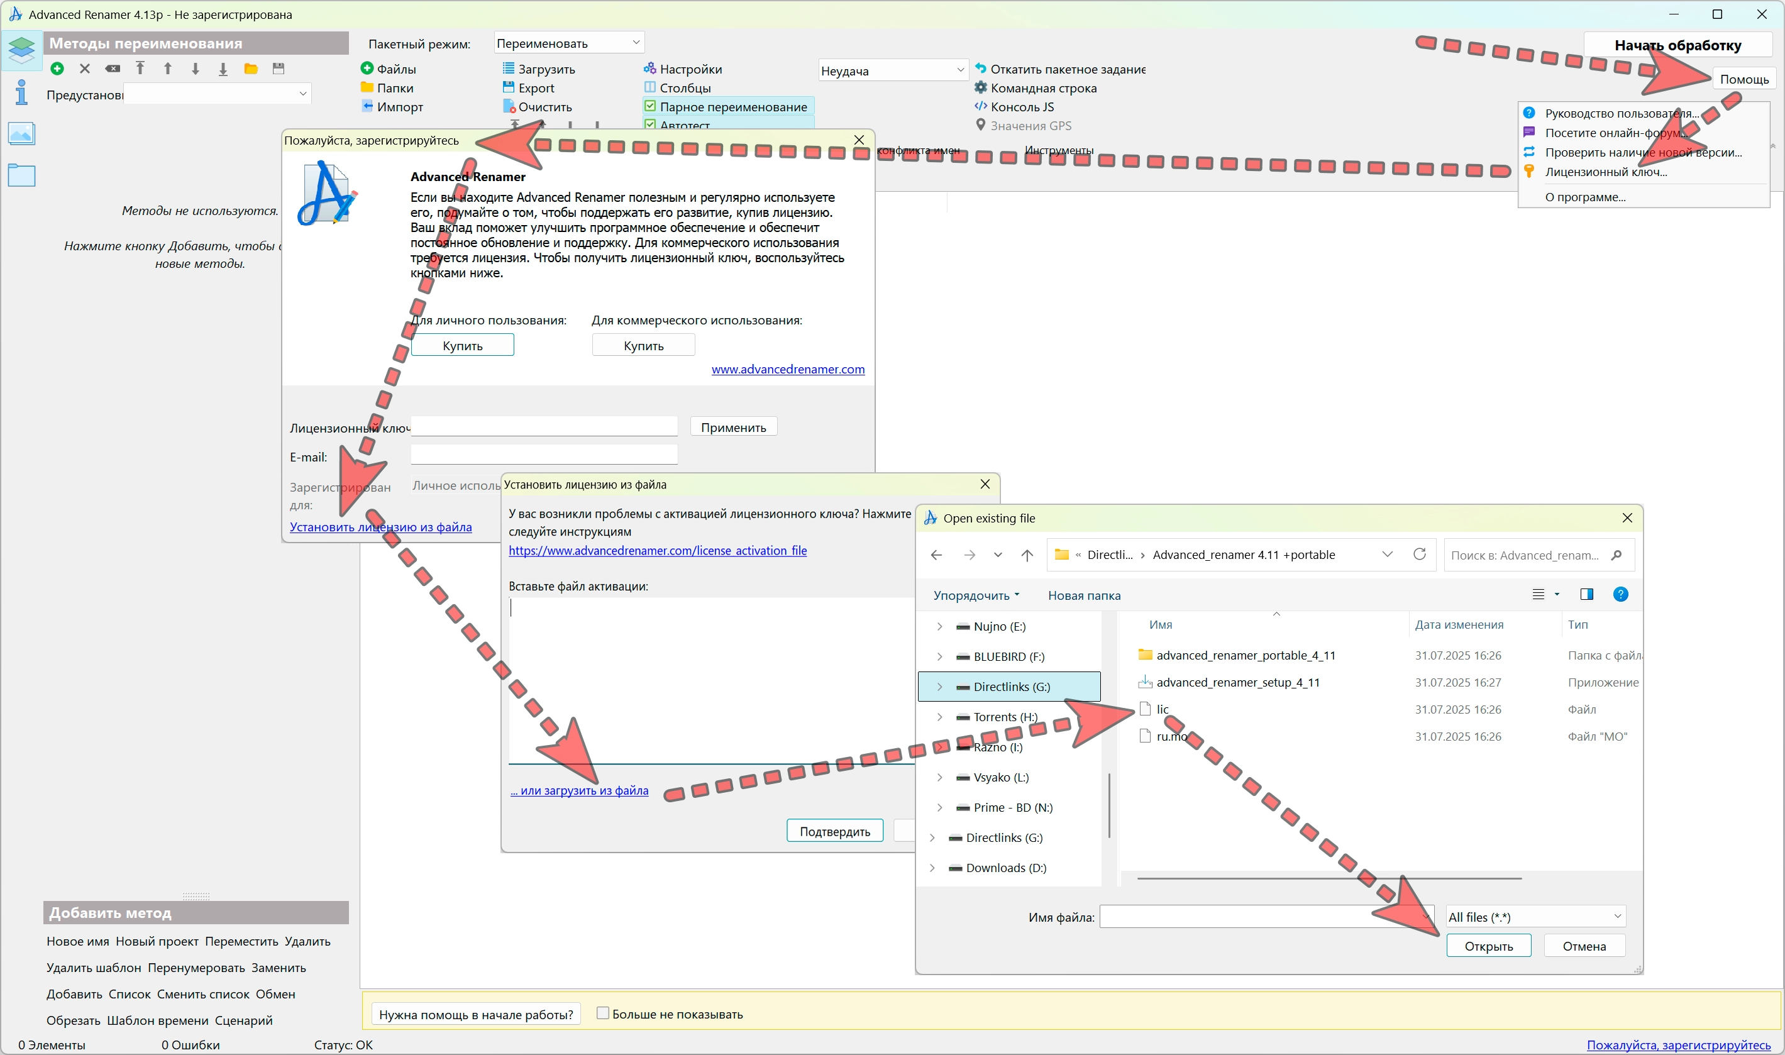Click the Лицензионный ключ input field
Screen dimensions: 1785x1055
point(544,426)
